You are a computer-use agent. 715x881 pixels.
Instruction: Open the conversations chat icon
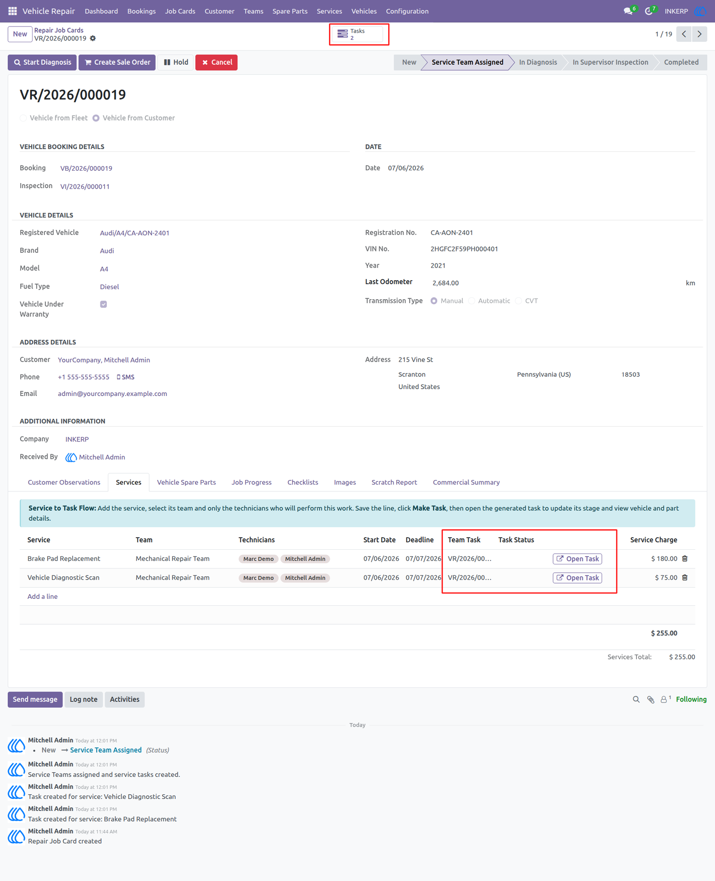click(x=628, y=11)
